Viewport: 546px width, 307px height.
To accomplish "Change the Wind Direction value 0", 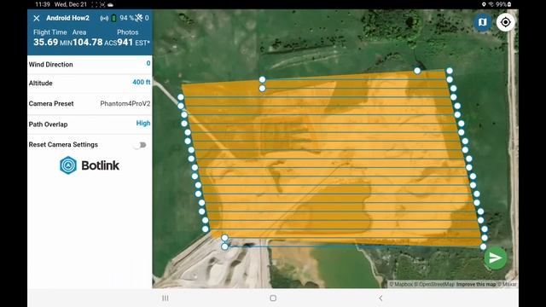I will (x=148, y=63).
